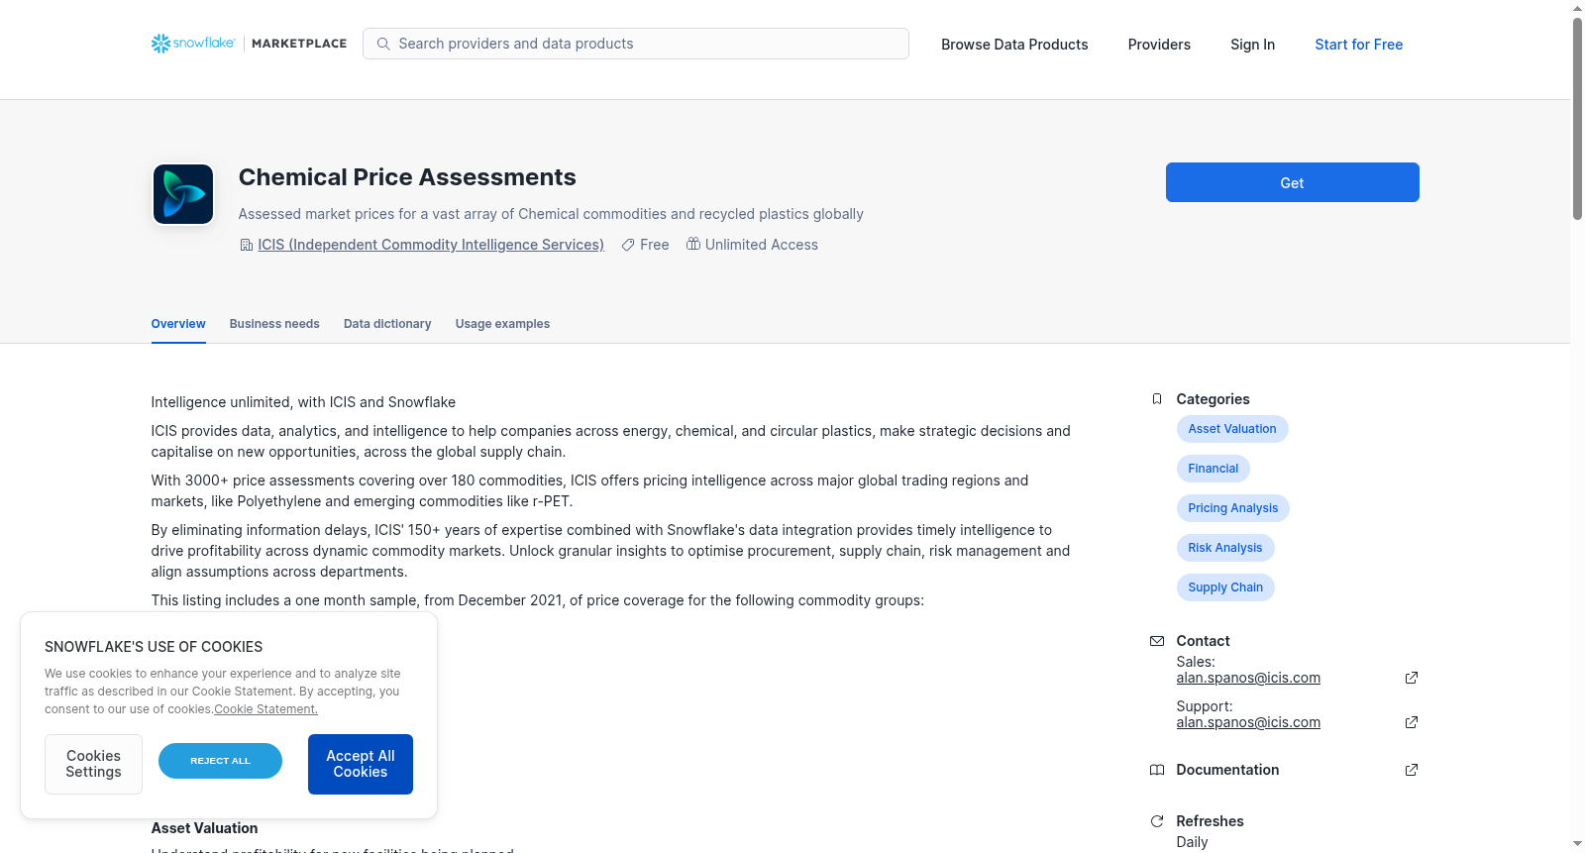Switch to the Business needs tab
The width and height of the screenshot is (1585, 853).
[x=274, y=324]
